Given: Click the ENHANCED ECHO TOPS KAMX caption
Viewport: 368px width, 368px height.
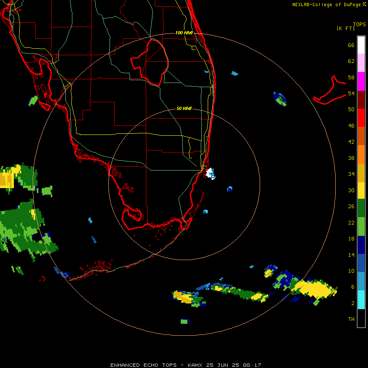Looking at the screenshot, I should coord(186,365).
